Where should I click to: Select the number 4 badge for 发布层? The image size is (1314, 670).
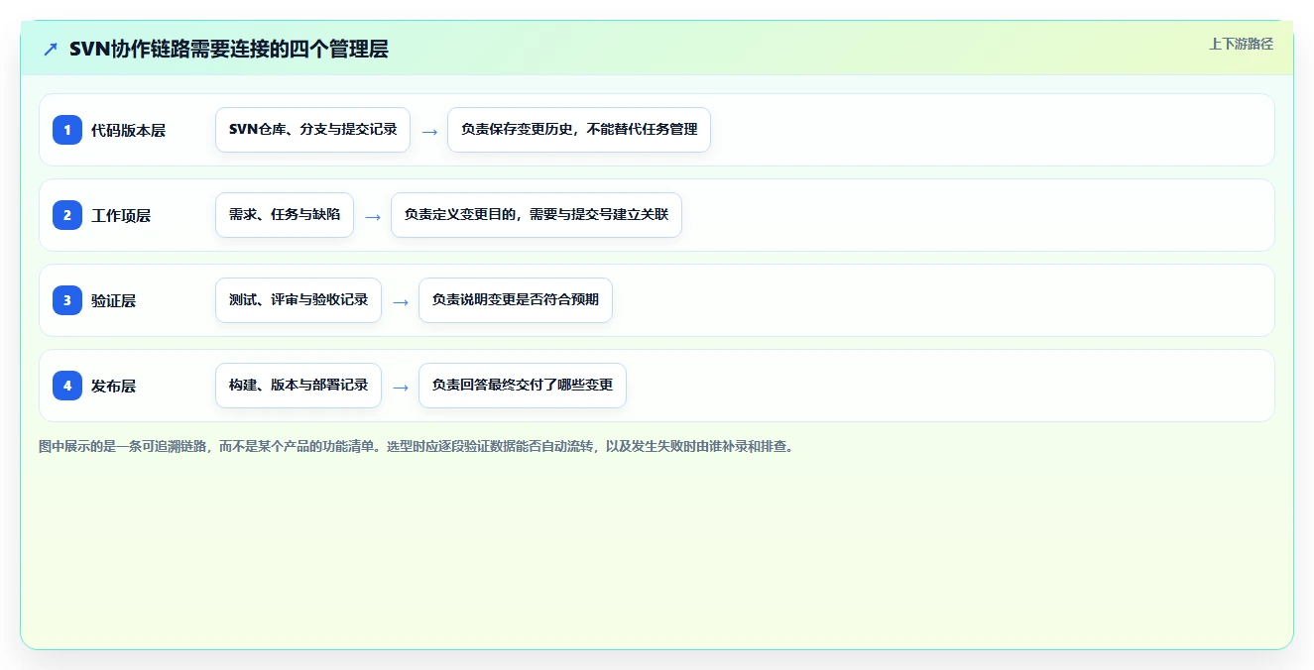coord(67,386)
